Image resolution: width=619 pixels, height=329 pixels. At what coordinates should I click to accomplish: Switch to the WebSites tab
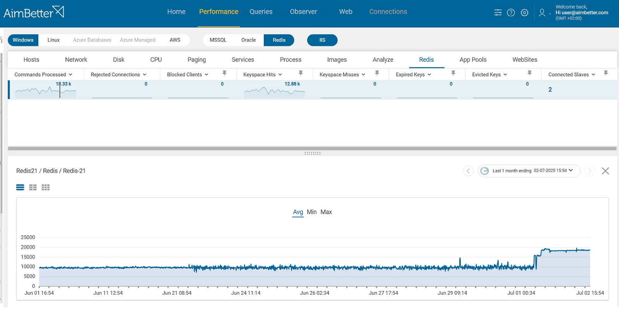525,60
